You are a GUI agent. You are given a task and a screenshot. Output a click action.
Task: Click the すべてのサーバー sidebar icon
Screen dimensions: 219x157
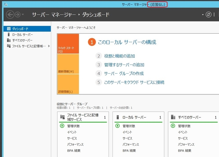point(9,40)
